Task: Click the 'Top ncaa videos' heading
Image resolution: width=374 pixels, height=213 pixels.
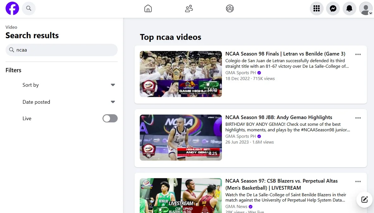Action: [x=170, y=37]
